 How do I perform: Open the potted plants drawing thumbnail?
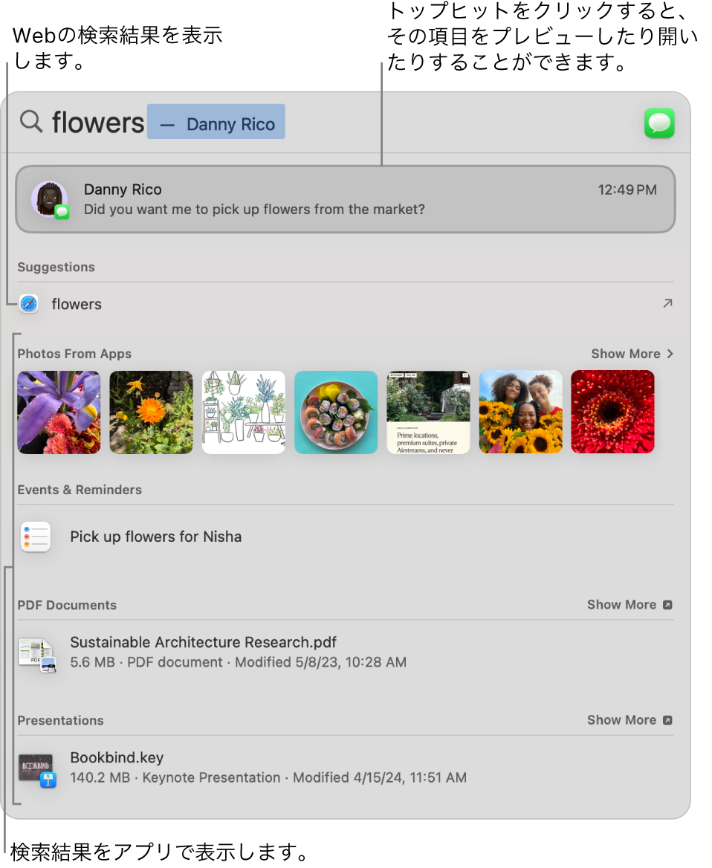click(244, 412)
